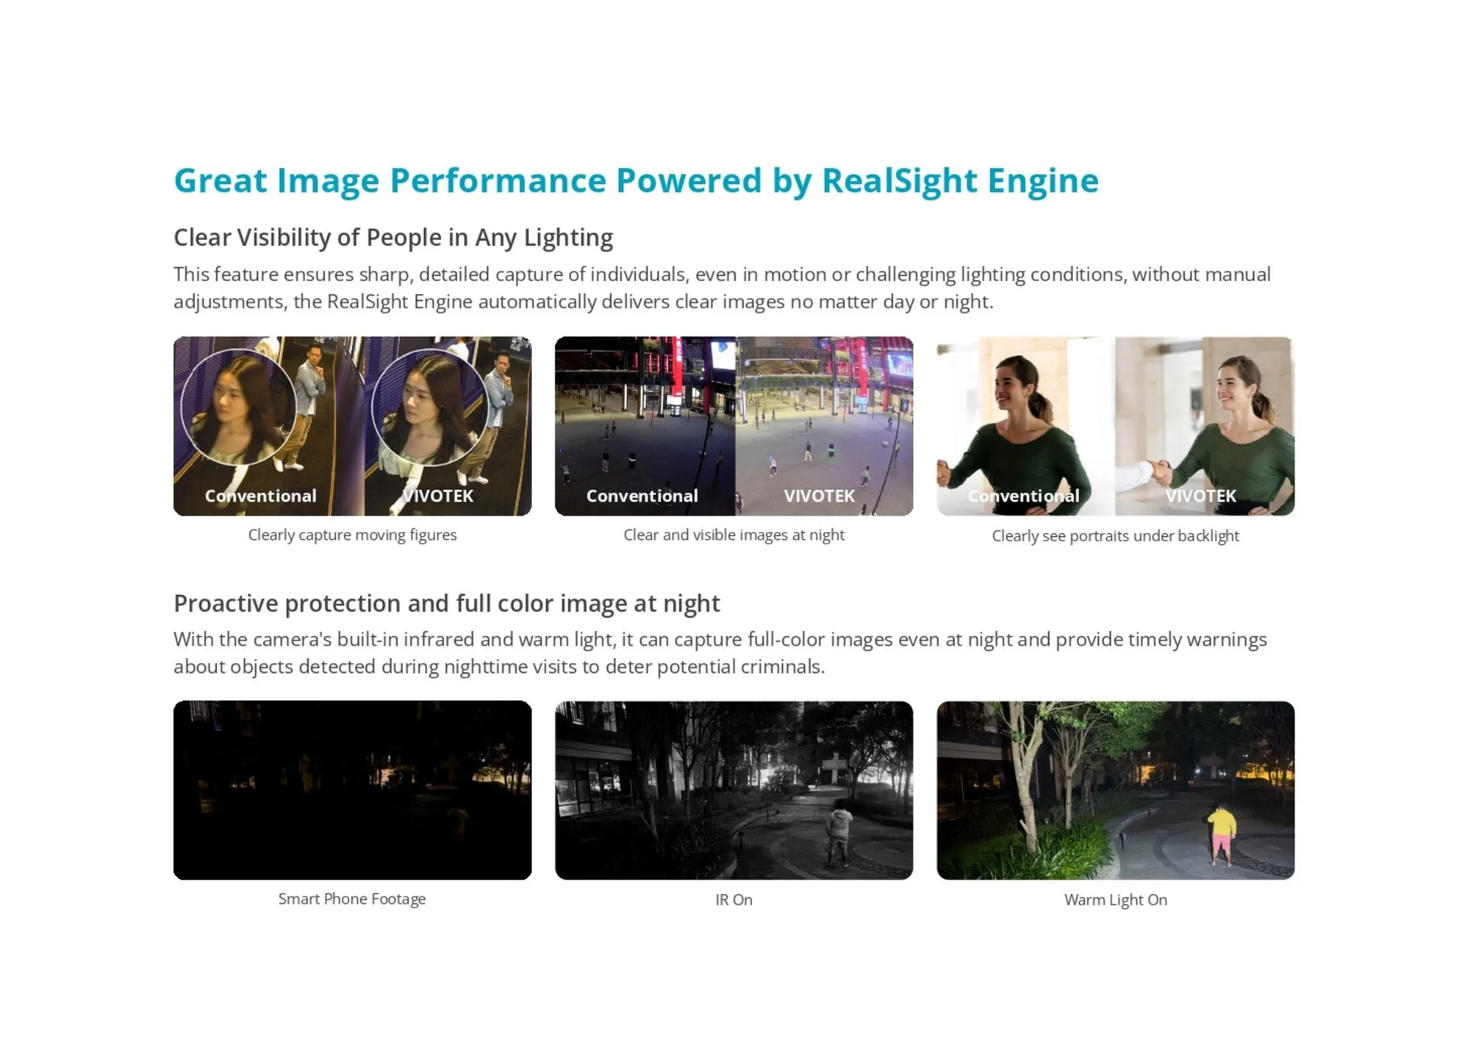Click 'Conventional' label on night plaza image

coord(642,496)
